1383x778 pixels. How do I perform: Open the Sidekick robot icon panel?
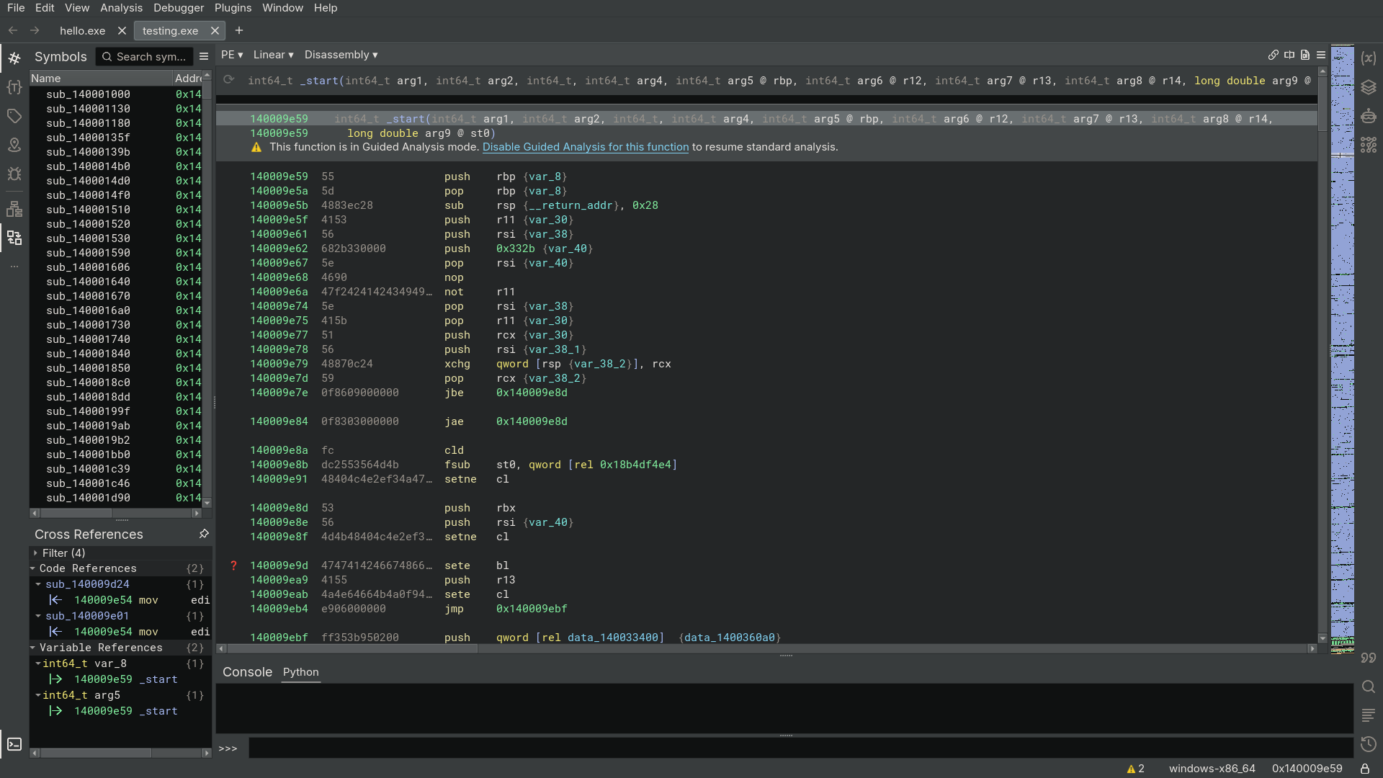tap(1369, 116)
